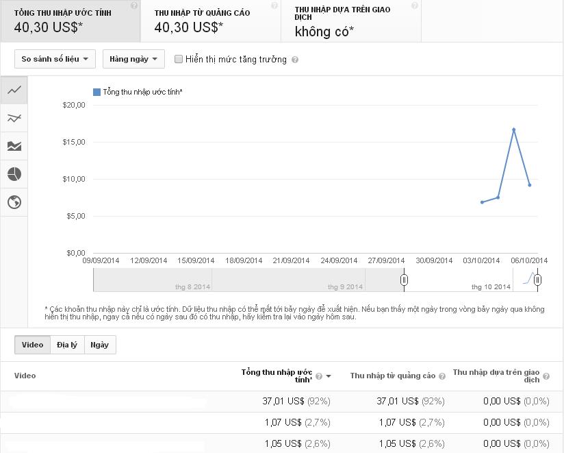Click the Tổng thu nhập ước tính legend swatch
Screen dimensions: 564x453
[97, 92]
